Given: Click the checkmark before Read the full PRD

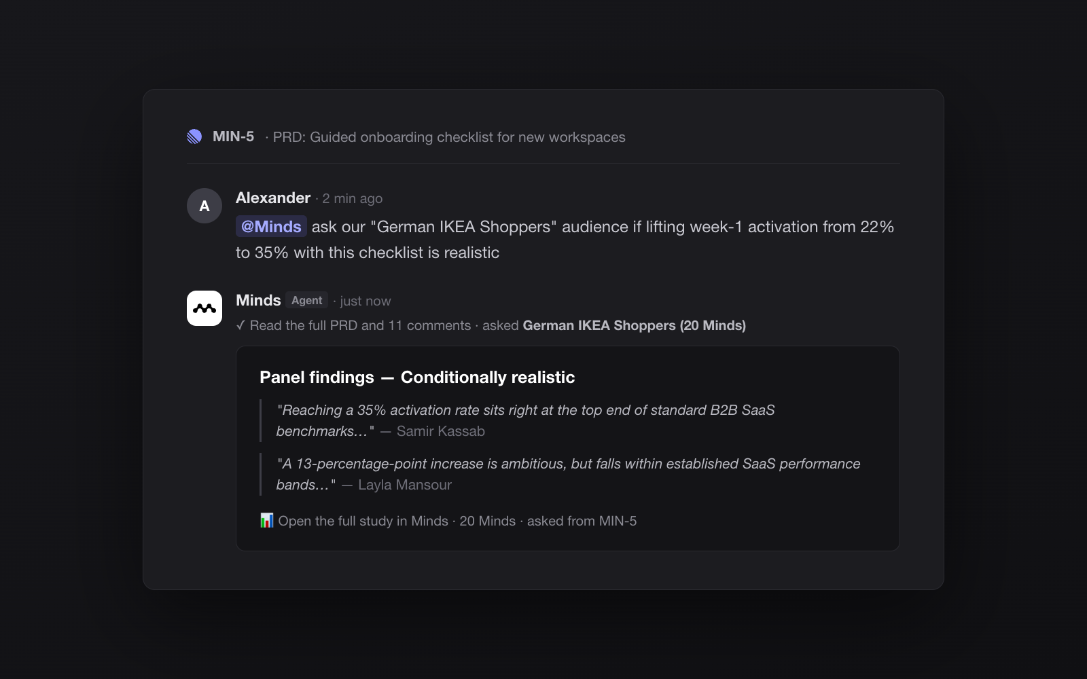Looking at the screenshot, I should click(x=240, y=326).
